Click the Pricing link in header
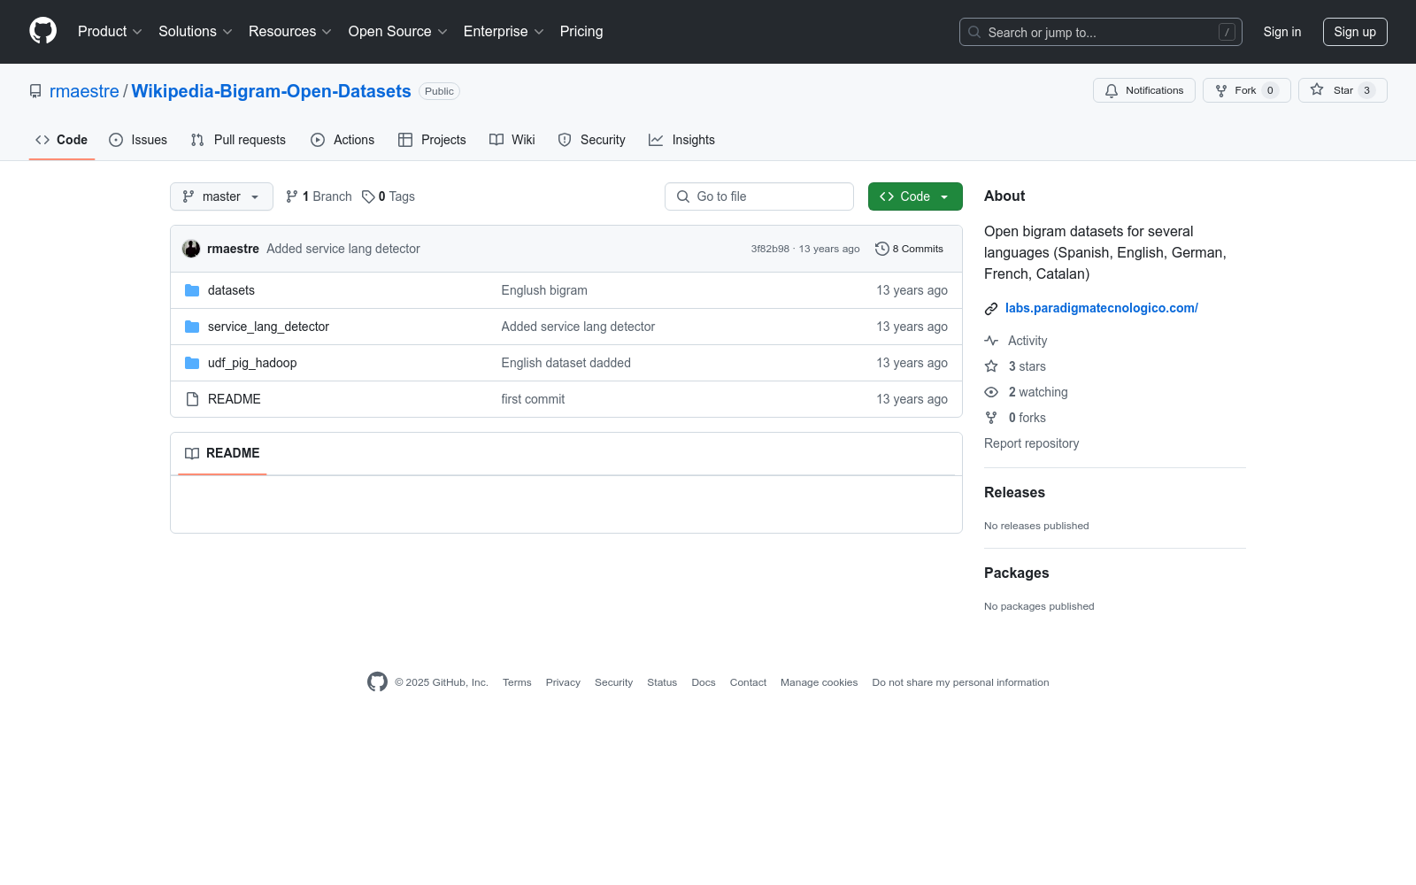 pos(581,32)
